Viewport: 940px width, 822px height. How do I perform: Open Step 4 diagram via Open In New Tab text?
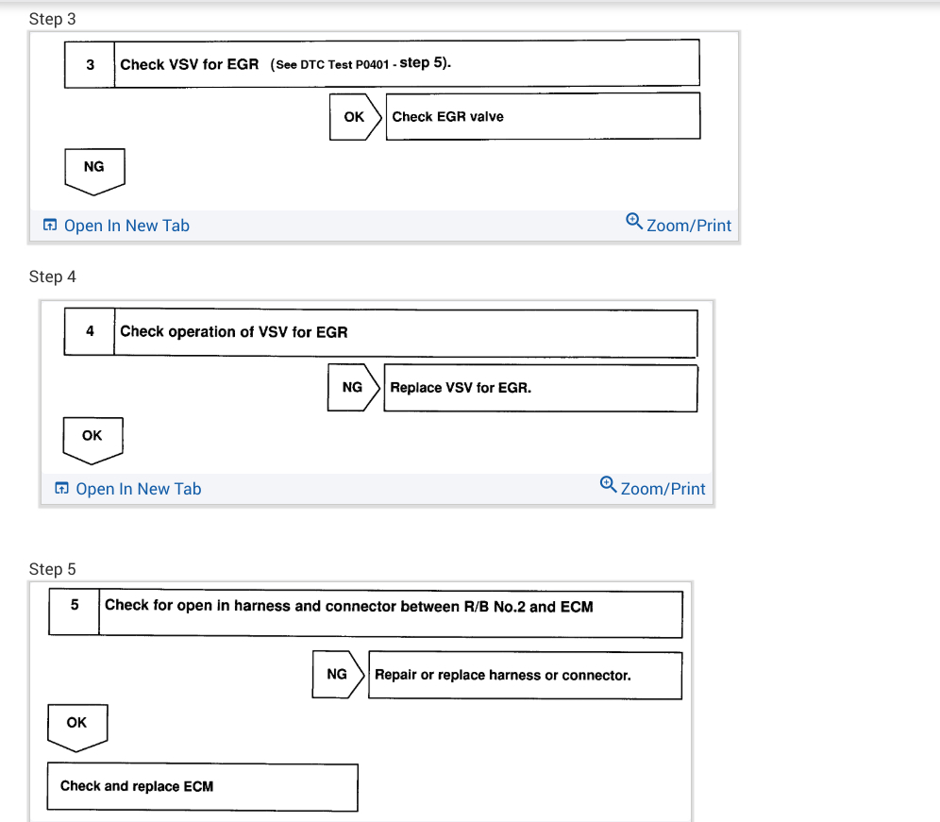click(x=138, y=489)
